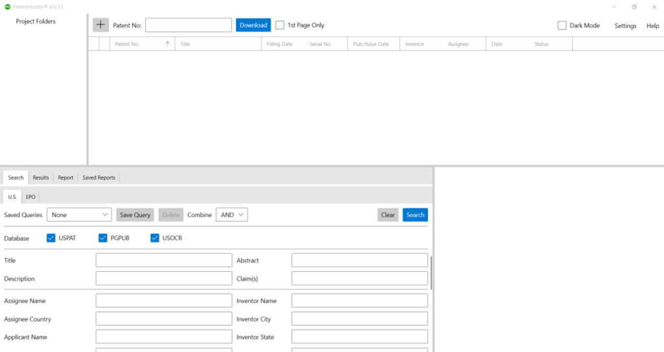This screenshot has height=352, width=664.
Task: Click the Serial No. column header
Action: coord(320,44)
